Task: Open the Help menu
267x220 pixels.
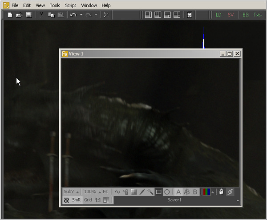Action: 106,5
